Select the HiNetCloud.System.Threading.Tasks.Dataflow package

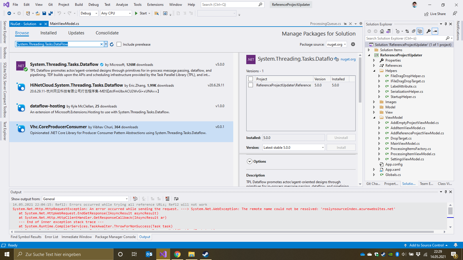pyautogui.click(x=121, y=90)
